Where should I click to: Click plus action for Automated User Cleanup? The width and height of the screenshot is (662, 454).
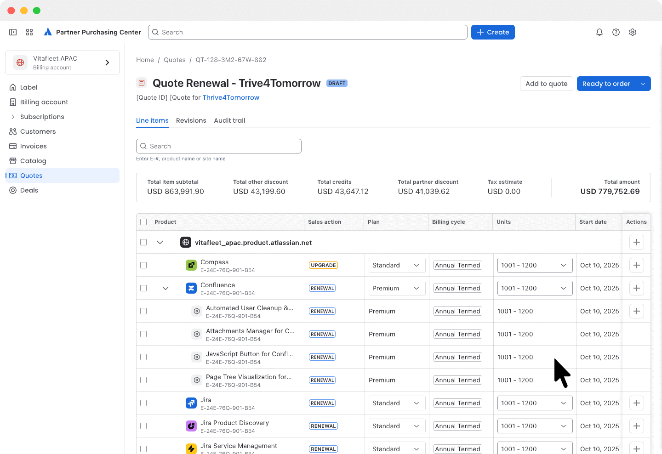tap(637, 311)
